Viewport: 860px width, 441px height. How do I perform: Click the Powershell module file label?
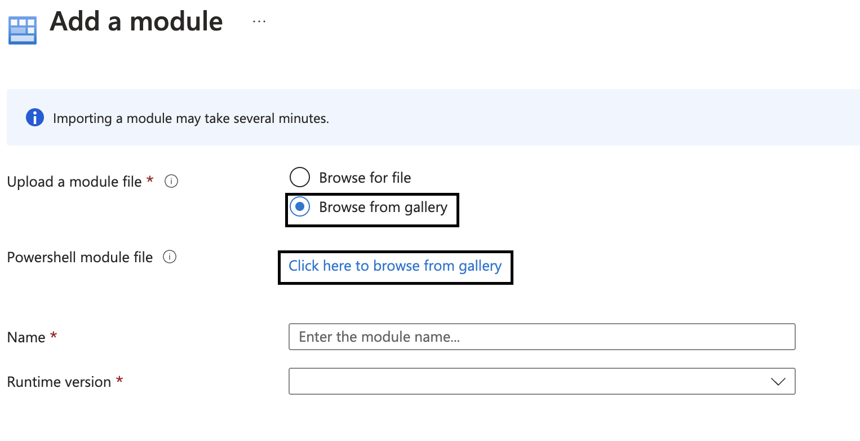pyautogui.click(x=79, y=257)
